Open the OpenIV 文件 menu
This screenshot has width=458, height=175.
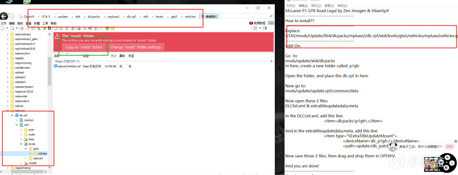point(3,23)
